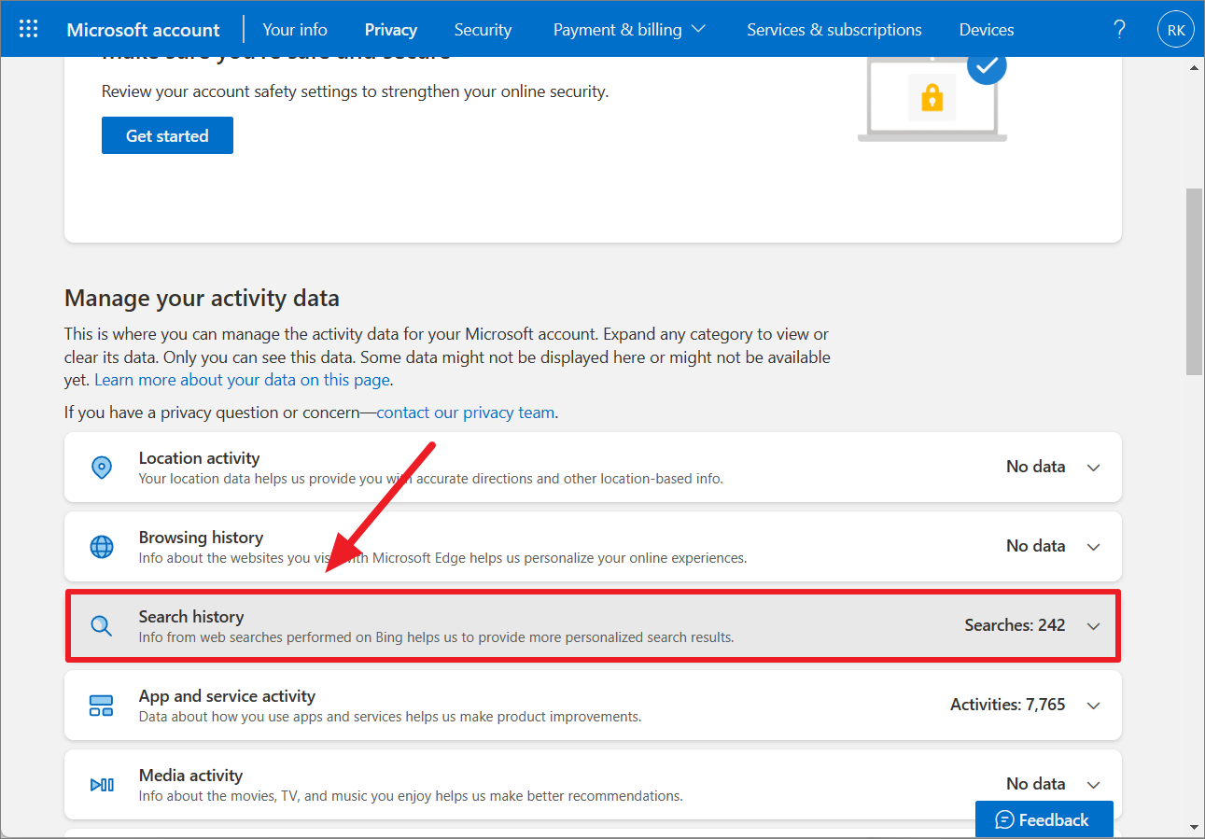Image resolution: width=1205 pixels, height=839 pixels.
Task: Click the Review your account safety settings text
Action: pyautogui.click(x=355, y=91)
